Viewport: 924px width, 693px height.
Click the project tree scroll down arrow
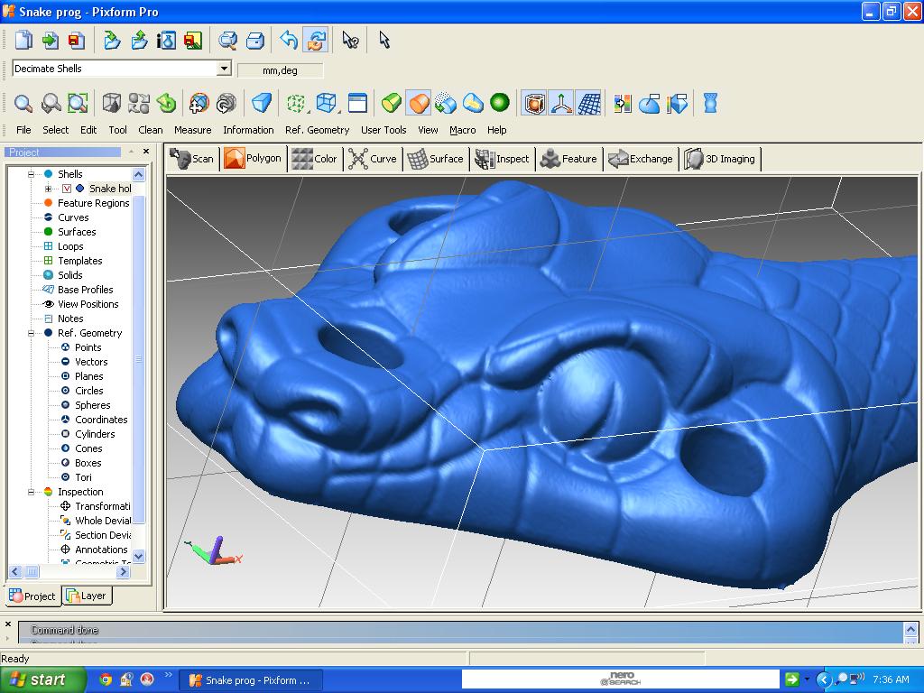point(138,556)
